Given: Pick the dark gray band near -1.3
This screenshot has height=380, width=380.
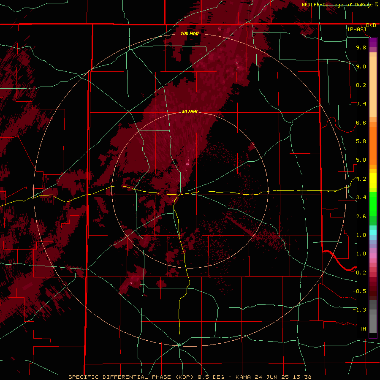Looking at the screenshot, I should 373,305.
